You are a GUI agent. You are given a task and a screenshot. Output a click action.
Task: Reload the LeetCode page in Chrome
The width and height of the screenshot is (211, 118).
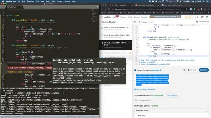[x=109, y=9]
